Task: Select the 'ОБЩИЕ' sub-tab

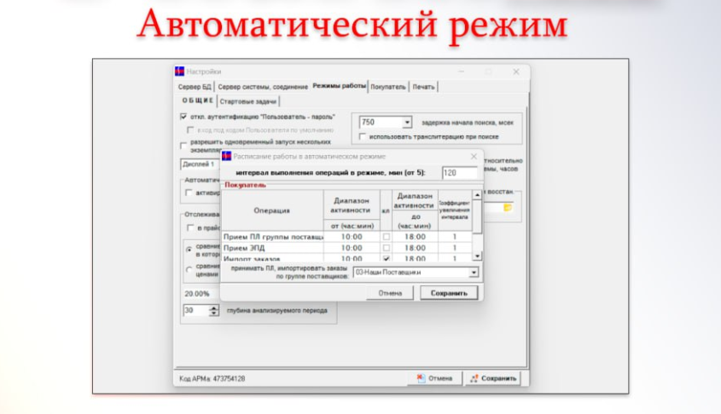Action: 197,101
